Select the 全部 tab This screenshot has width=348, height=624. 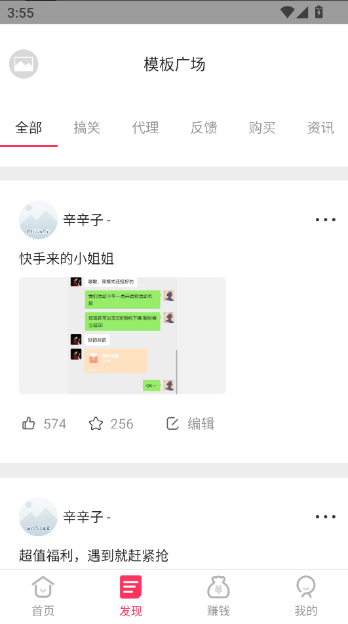click(x=29, y=128)
